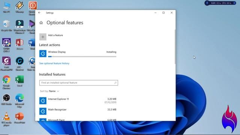This screenshot has height=135, width=240.
Task: Select the Internet Explorer 11 feature icon
Action: point(43,101)
